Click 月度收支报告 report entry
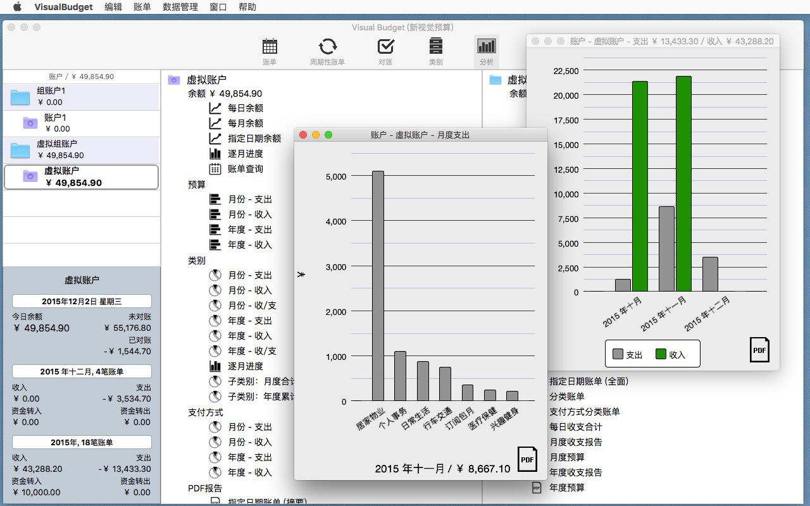This screenshot has height=506, width=810. point(576,442)
